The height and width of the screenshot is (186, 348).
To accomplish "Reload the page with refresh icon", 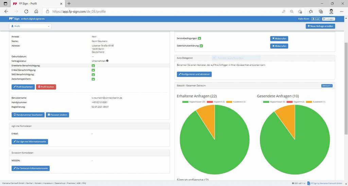I will click(x=26, y=11).
